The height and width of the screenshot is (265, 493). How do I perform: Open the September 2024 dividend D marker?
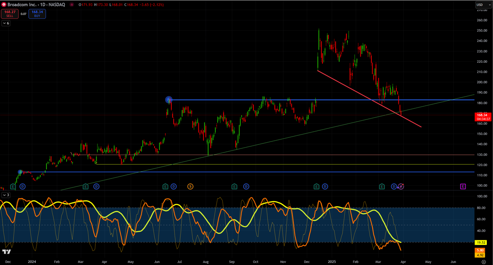pos(246,186)
